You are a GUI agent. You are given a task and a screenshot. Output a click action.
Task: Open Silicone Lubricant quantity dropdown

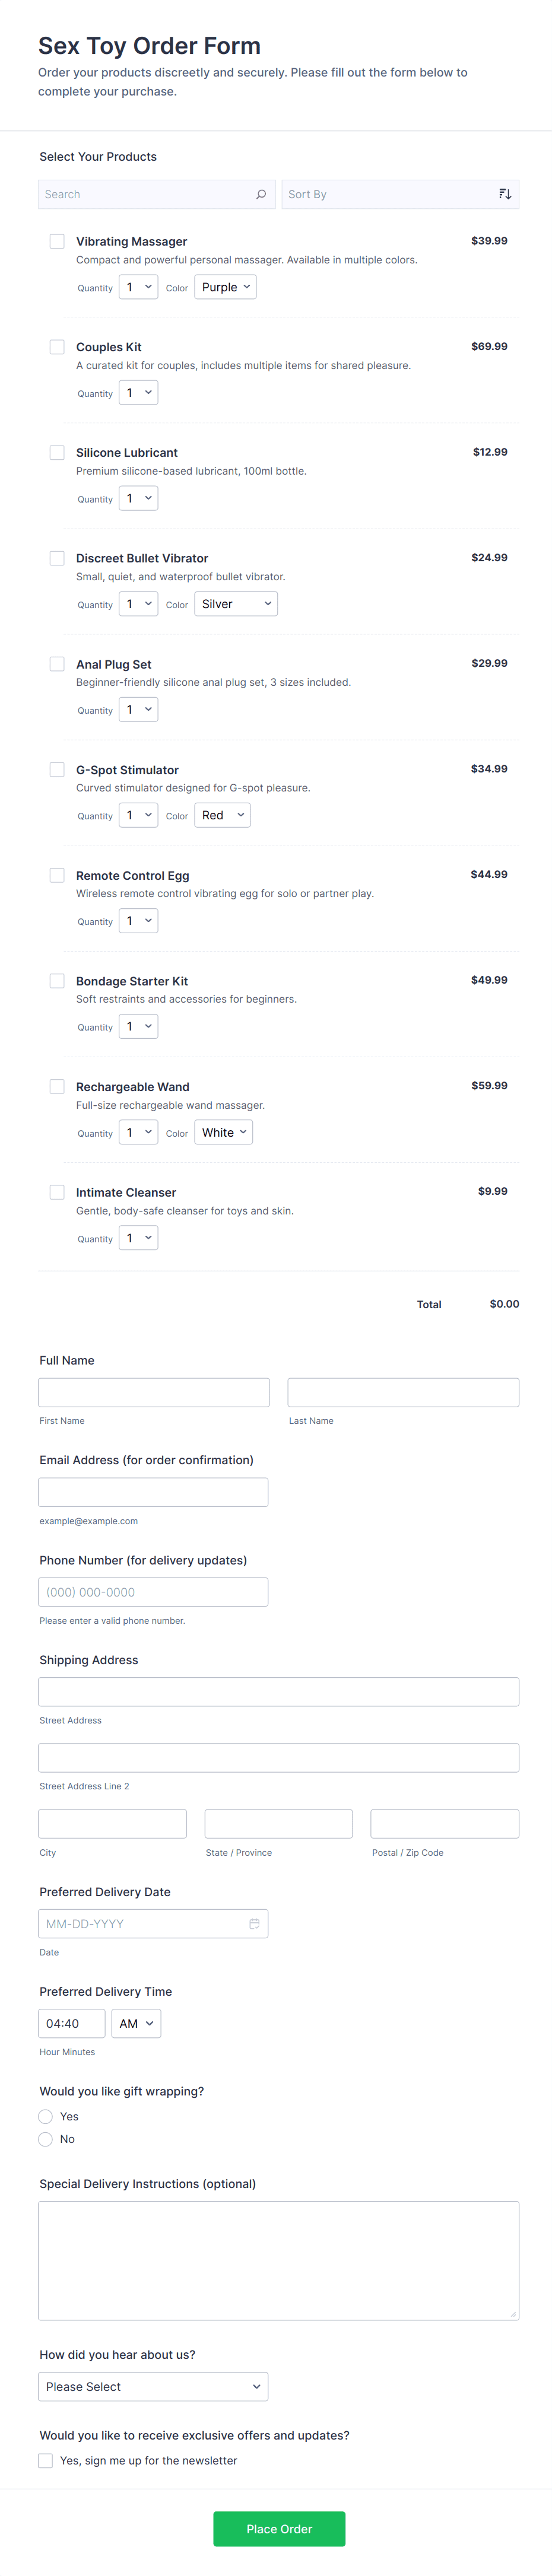tap(138, 498)
